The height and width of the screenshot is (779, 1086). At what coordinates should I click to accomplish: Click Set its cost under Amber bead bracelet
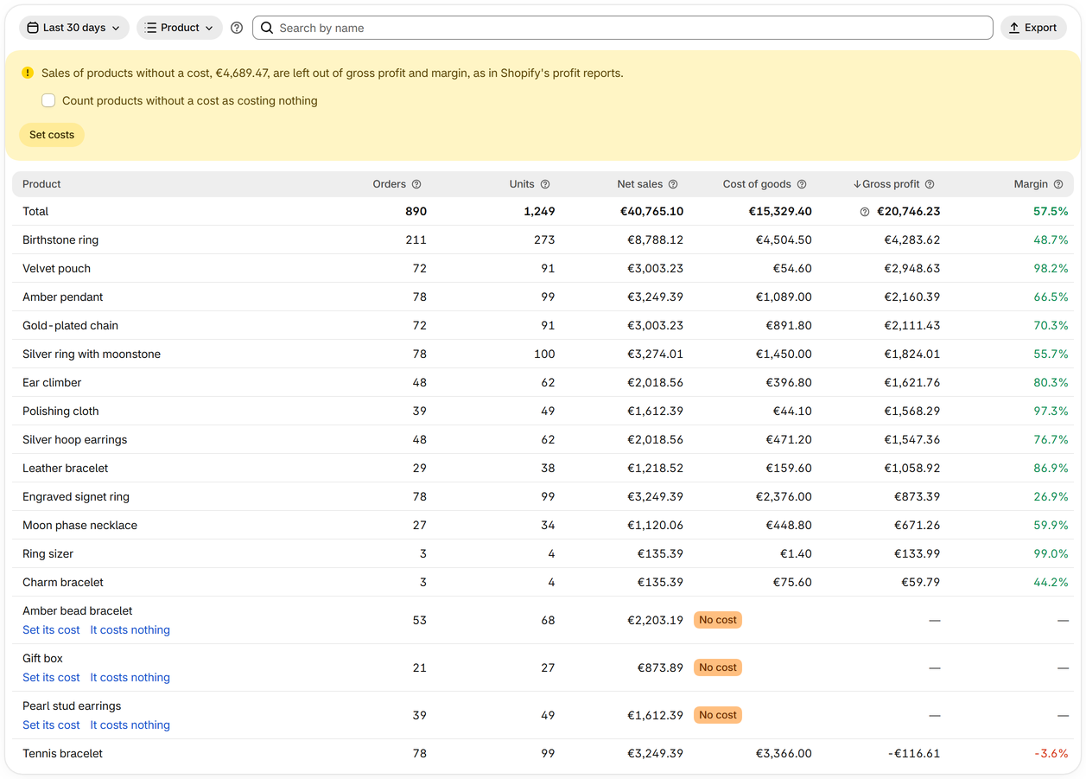51,630
